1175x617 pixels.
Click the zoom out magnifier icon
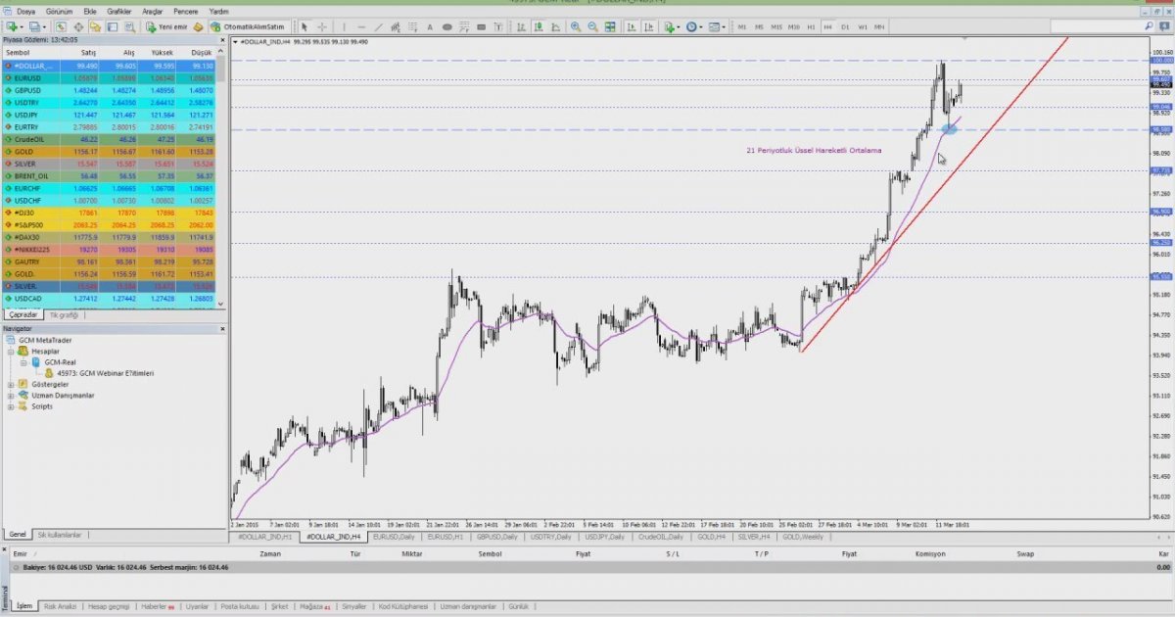(x=593, y=27)
